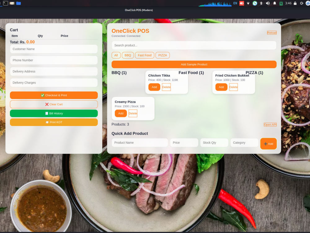Show notifications via the bell icon
Viewport: 310px width, 233px height.
tap(275, 3)
